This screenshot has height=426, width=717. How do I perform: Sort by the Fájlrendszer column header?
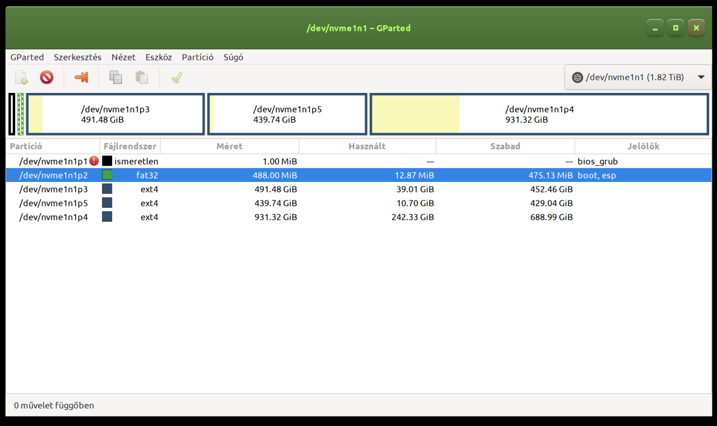pos(130,146)
